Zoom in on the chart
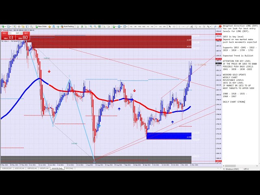 tap(90, 26)
